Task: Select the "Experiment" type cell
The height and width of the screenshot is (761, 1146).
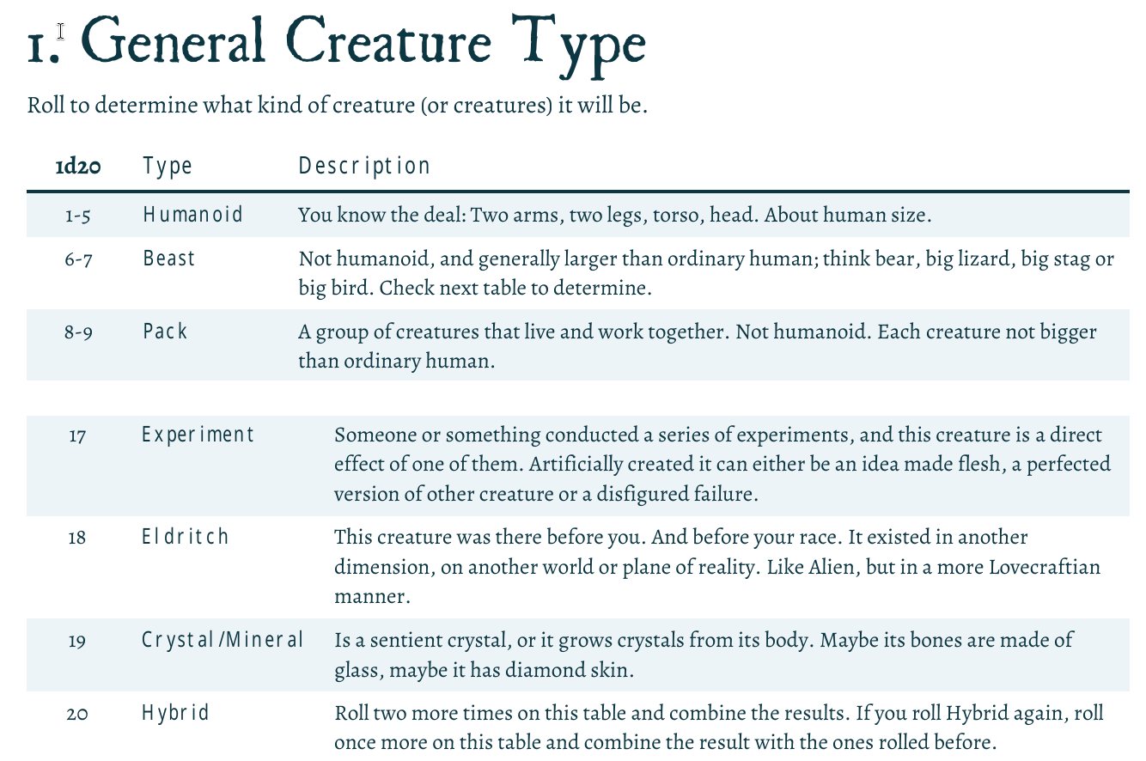Action: 198,435
